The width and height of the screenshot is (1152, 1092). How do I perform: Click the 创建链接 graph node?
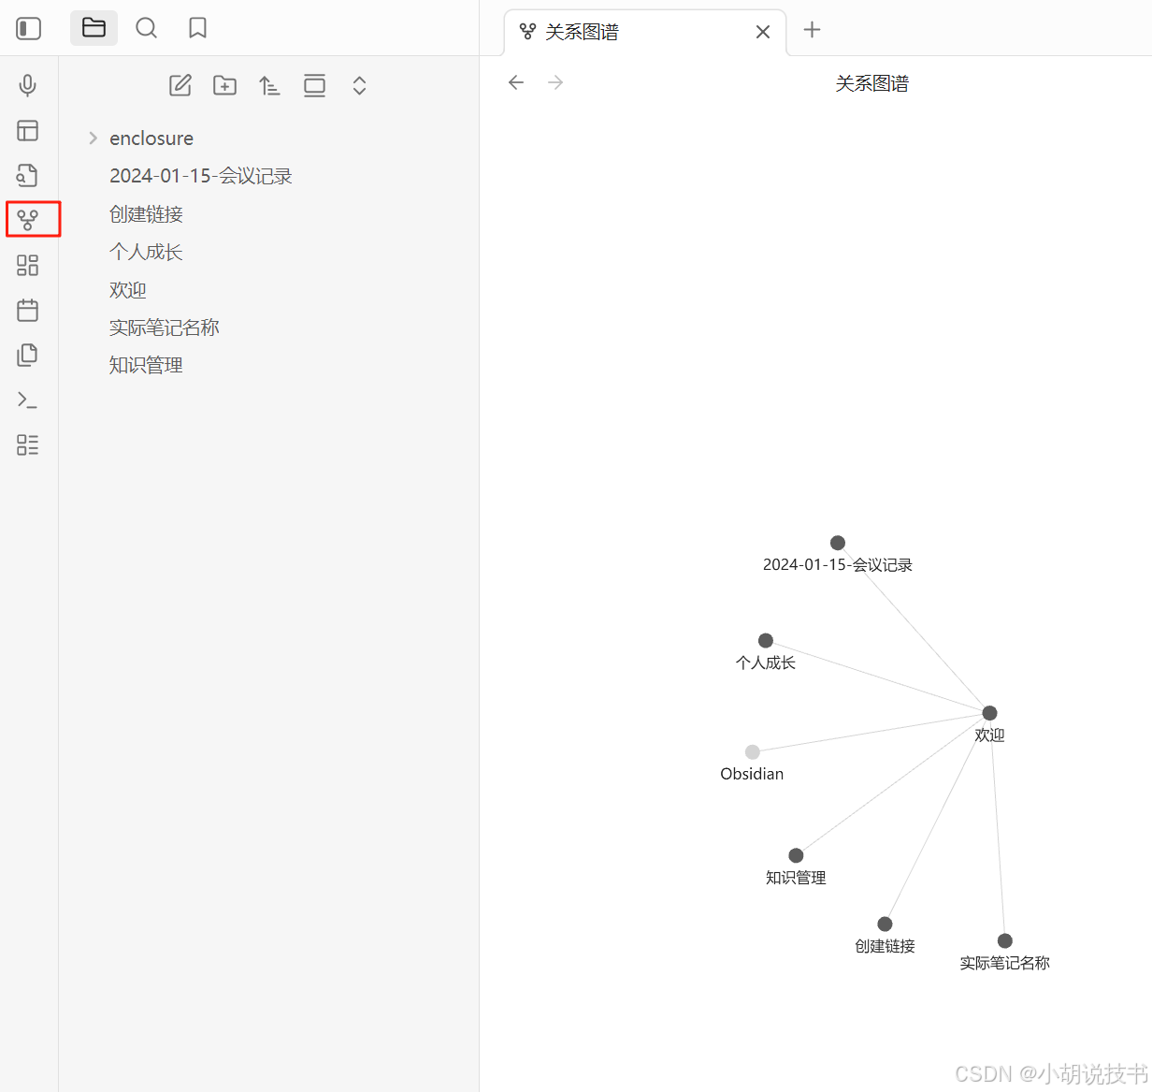click(885, 924)
